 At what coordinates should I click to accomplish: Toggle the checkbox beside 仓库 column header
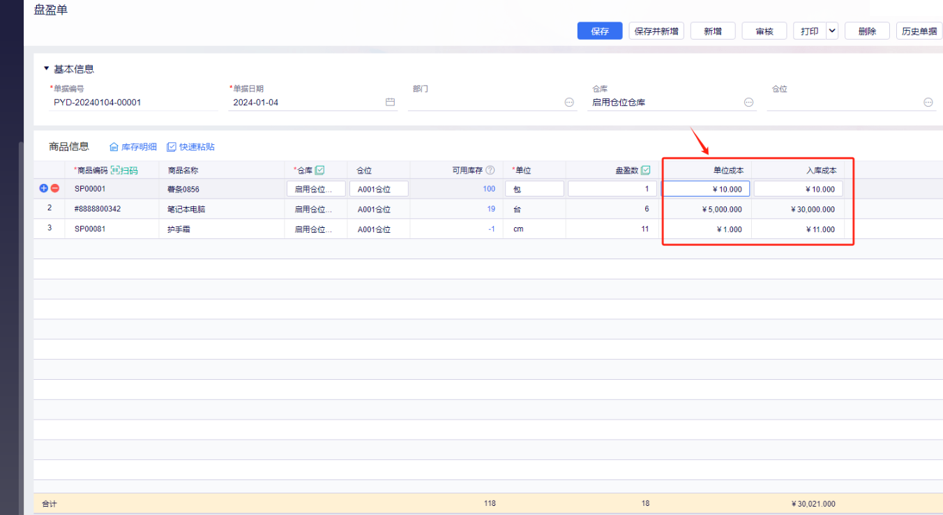click(x=319, y=170)
